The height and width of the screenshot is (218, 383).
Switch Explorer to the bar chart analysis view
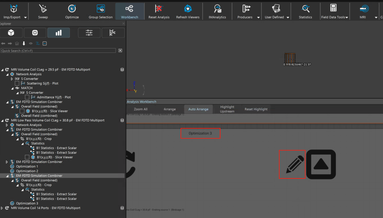[x=59, y=33]
